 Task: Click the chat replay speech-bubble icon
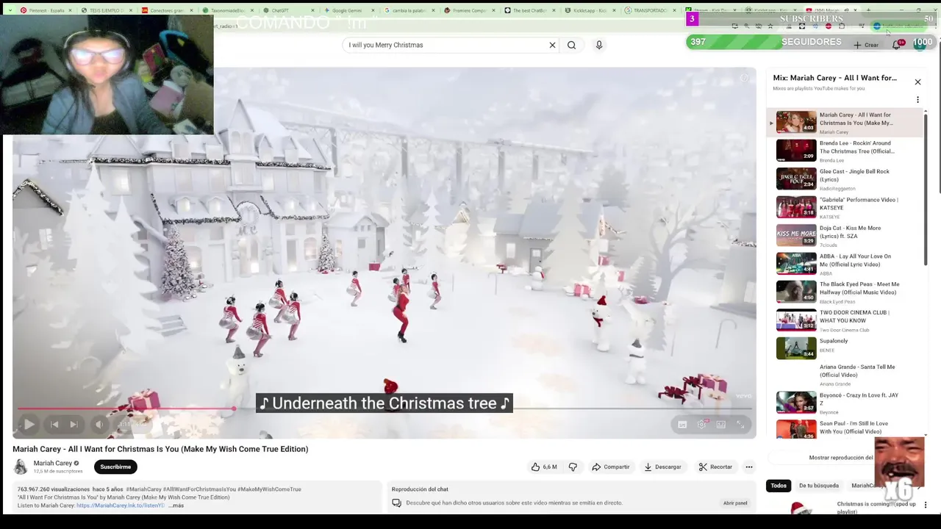tap(396, 503)
